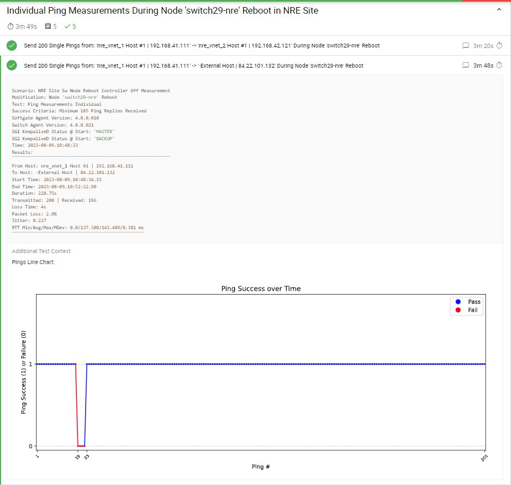Click the passed count checkmark showing 5
The width and height of the screenshot is (511, 485).
[x=68, y=26]
